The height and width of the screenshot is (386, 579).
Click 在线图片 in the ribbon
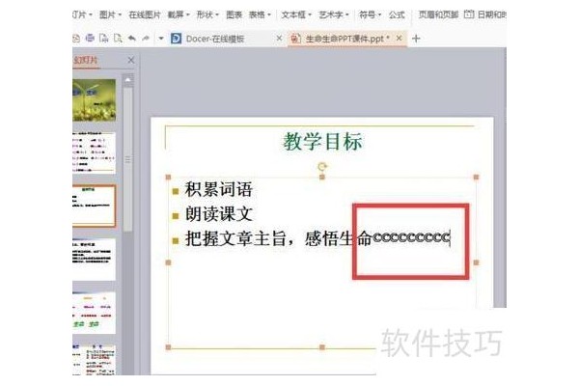tap(145, 14)
